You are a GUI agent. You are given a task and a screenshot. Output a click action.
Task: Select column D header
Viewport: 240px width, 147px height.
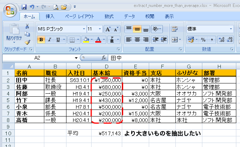[107, 67]
